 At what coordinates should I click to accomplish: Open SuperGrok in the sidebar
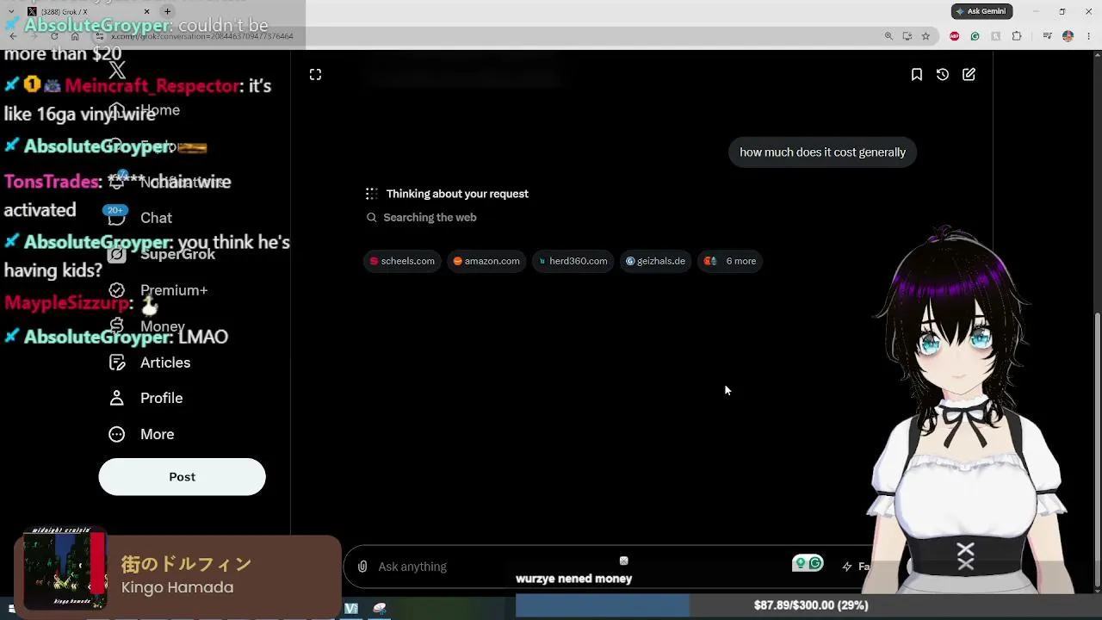click(x=162, y=254)
